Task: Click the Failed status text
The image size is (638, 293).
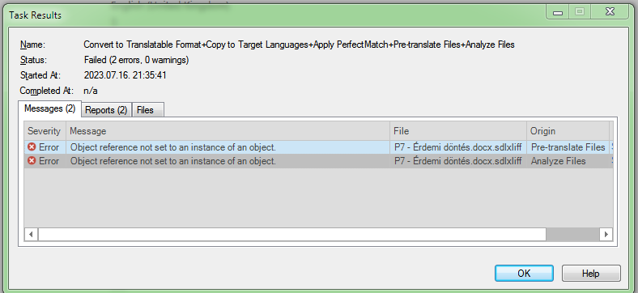Action: pos(136,60)
